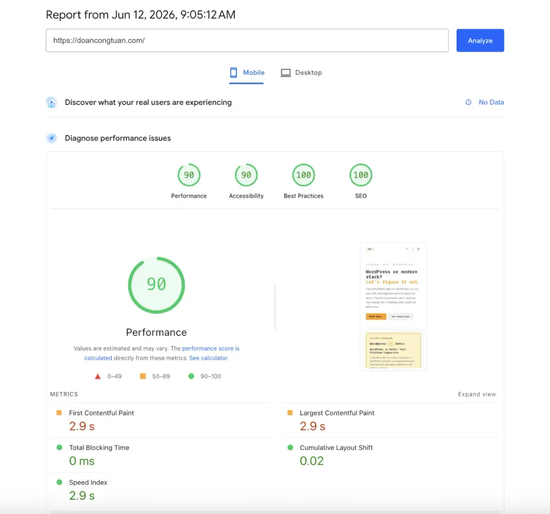550x514 pixels.
Task: Click the First Contentful Paint metric label
Action: (x=101, y=413)
